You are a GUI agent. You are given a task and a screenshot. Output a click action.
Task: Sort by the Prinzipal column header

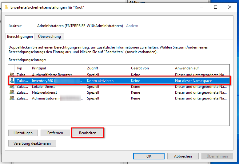(57, 68)
